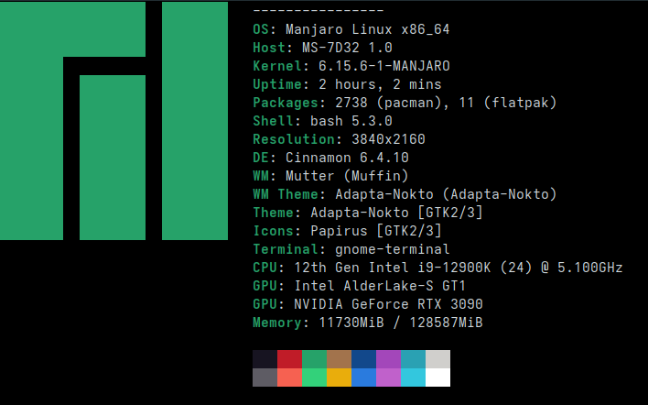Image resolution: width=648 pixels, height=405 pixels.
Task: Click the bright blue block in bottom row
Action: coord(363,378)
